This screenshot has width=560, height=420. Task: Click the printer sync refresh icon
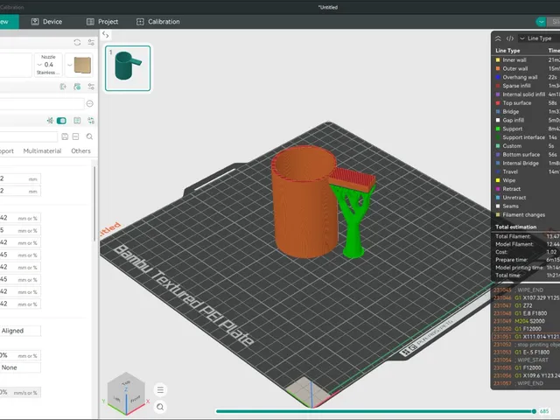point(77,43)
